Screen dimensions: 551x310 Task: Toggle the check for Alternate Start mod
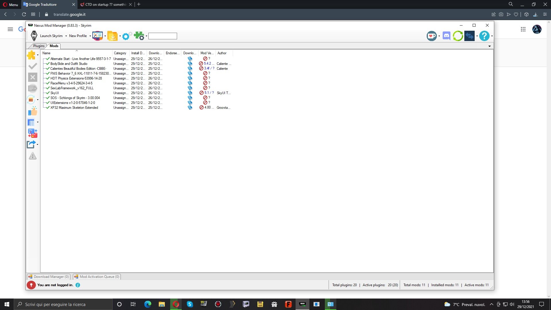[x=48, y=59]
